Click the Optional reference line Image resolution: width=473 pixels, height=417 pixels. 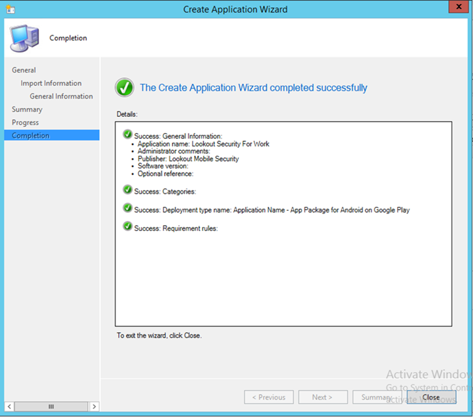(166, 174)
